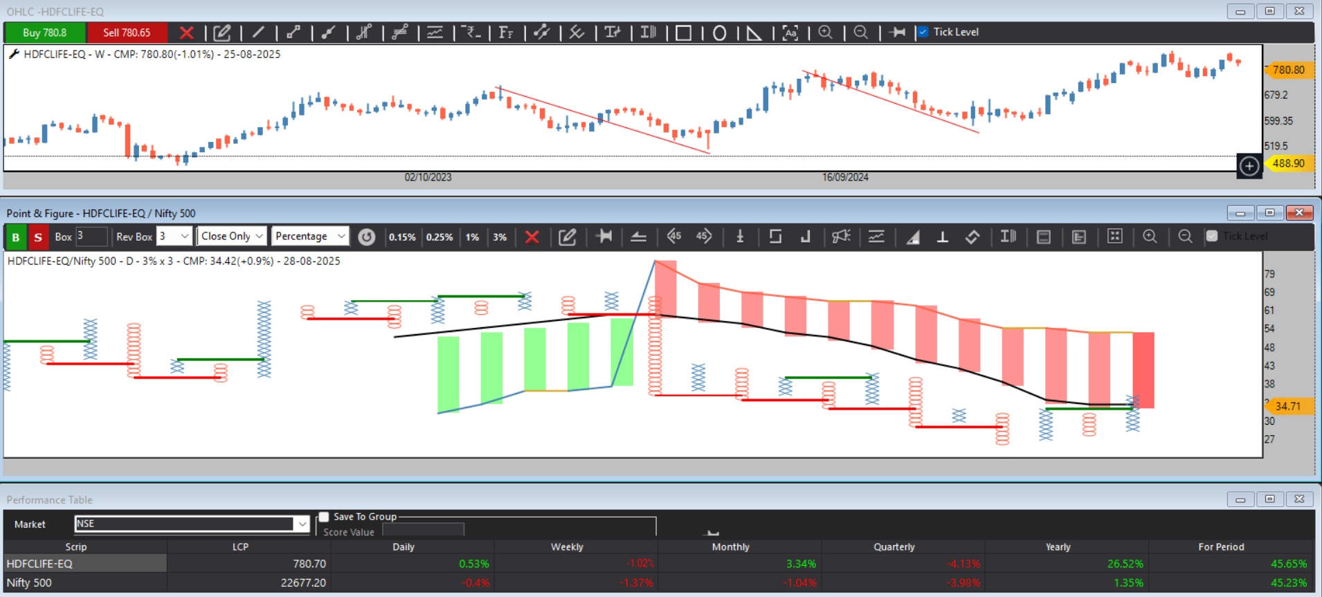Click the Buy 780.8 button
1322x597 pixels.
[x=45, y=33]
